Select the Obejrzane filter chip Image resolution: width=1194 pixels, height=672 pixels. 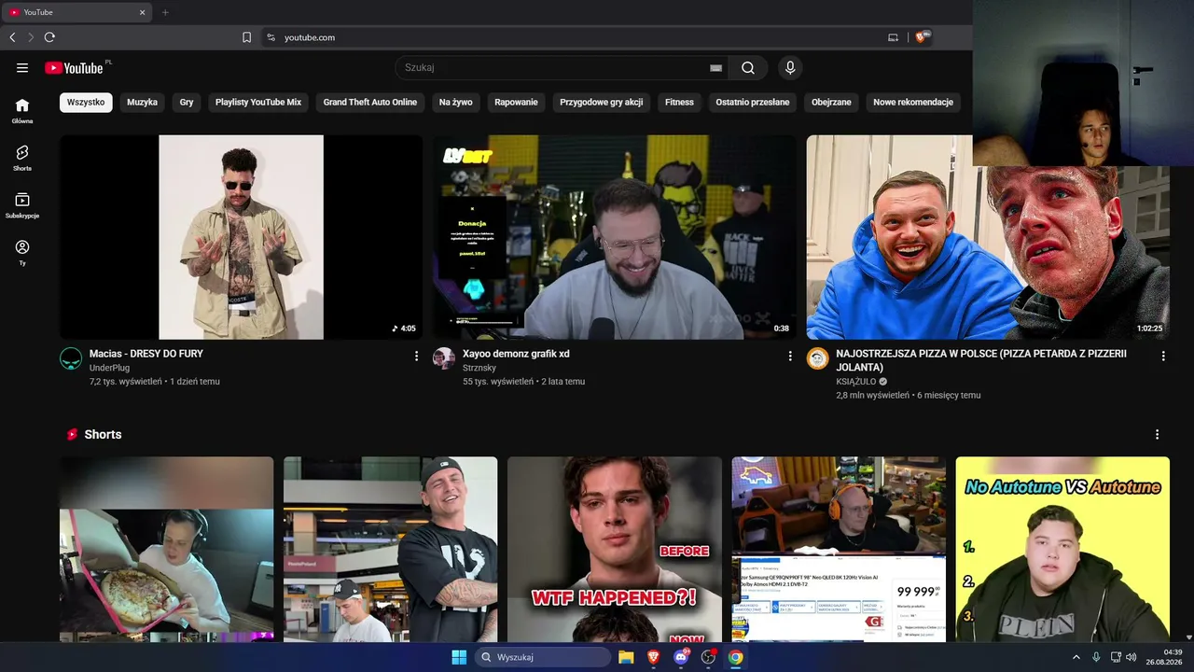(x=831, y=102)
